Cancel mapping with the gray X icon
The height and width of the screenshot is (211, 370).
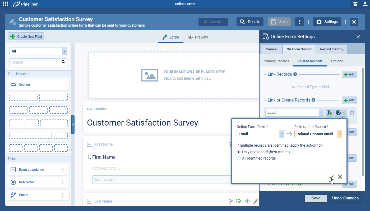click(340, 177)
